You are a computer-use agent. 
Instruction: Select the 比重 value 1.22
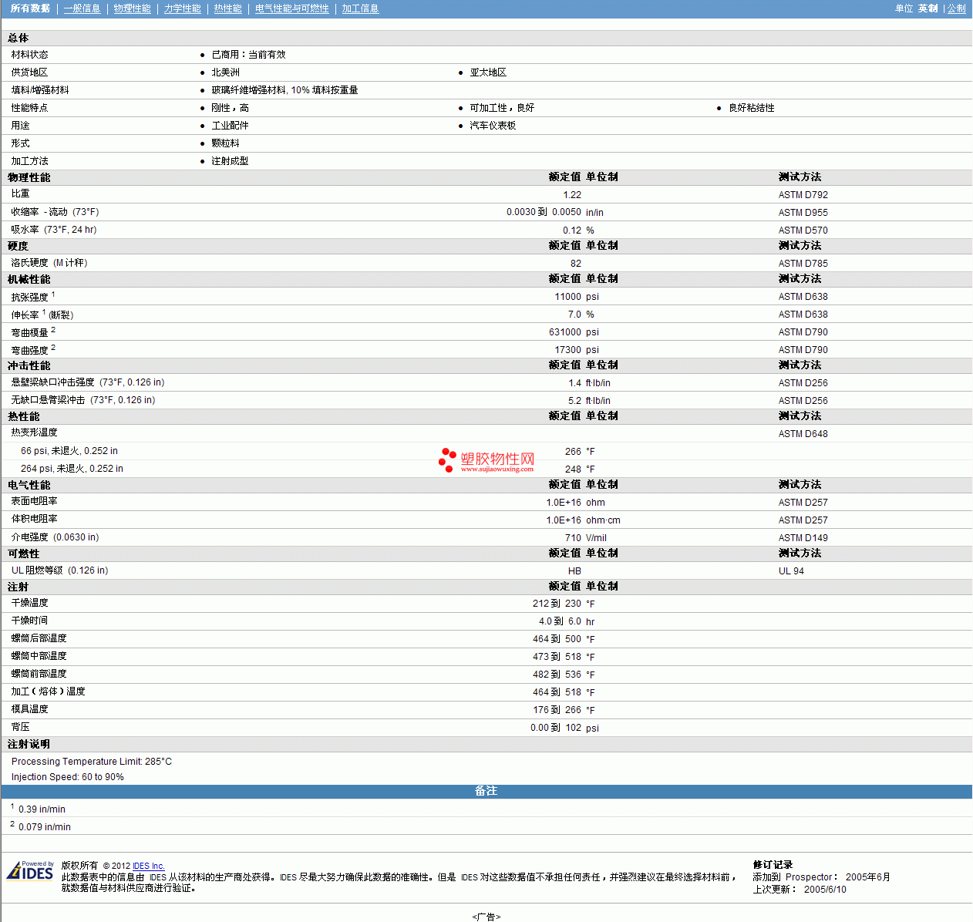(x=572, y=195)
